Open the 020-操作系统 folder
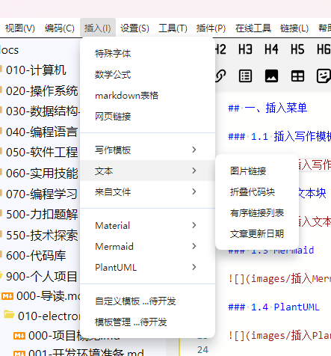Screen dimensions: 331x356 [x=42, y=90]
